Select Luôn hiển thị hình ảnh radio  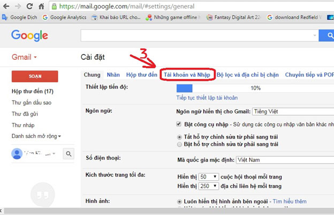point(179,202)
